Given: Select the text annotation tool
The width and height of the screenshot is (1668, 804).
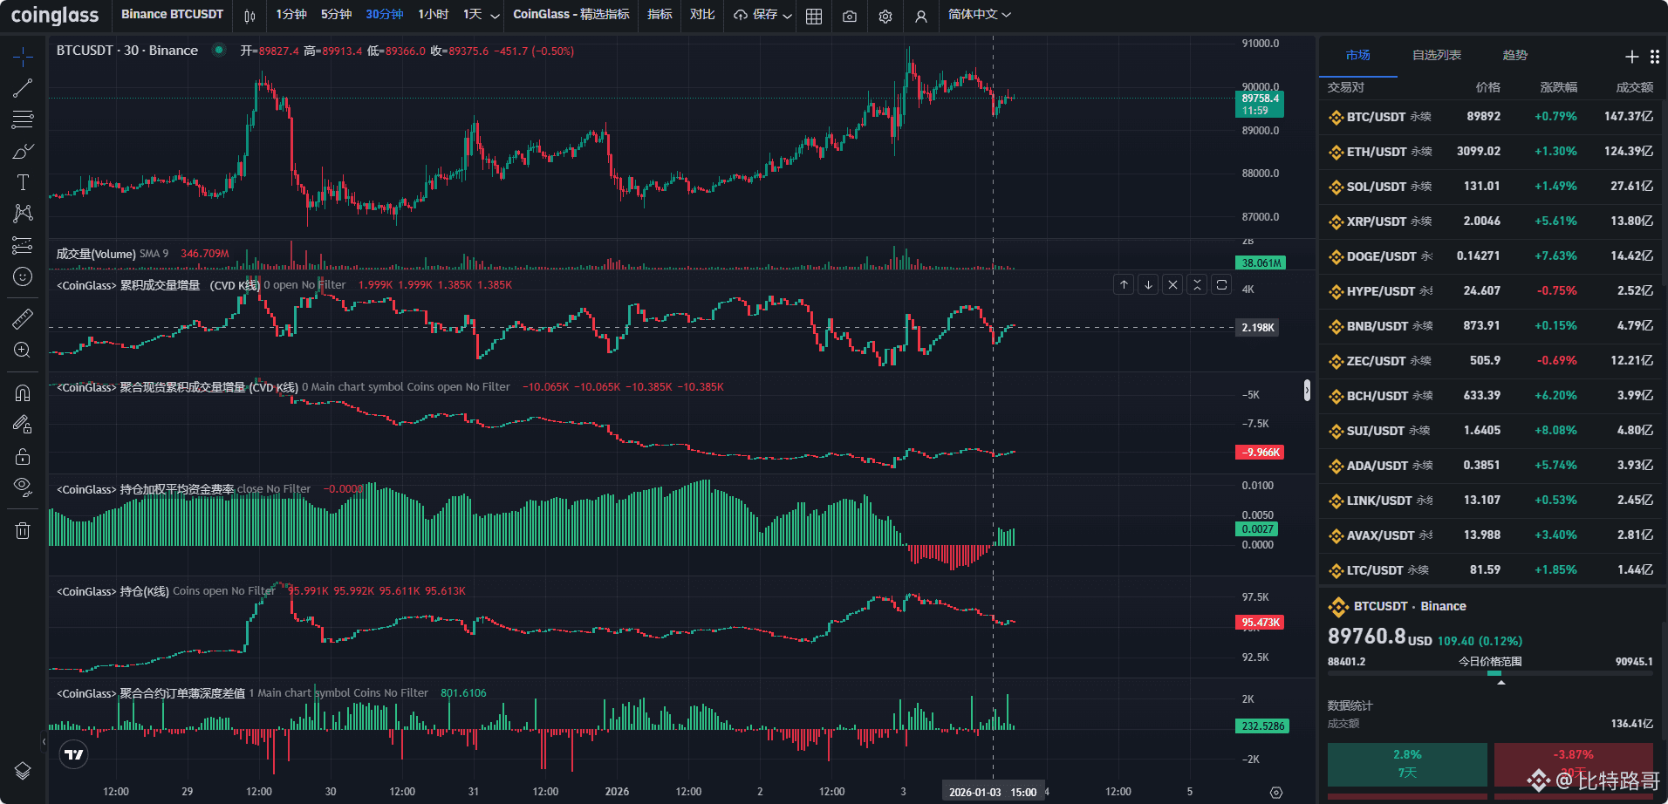Looking at the screenshot, I should [23, 182].
